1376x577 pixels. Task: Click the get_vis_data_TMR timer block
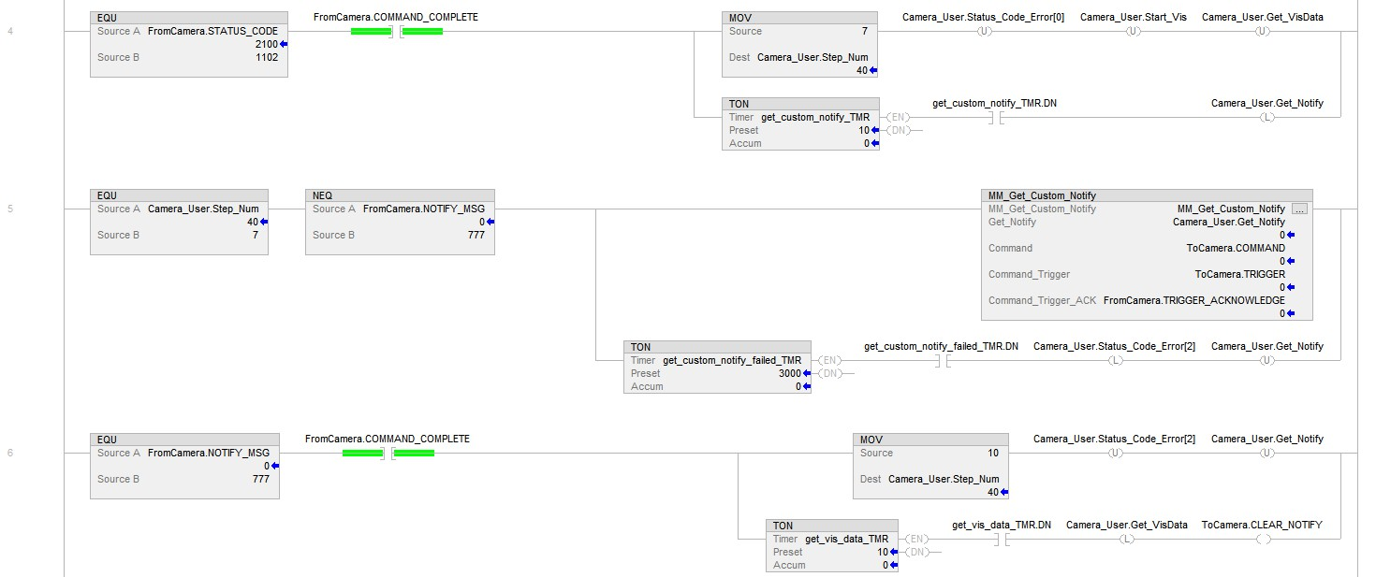[831, 545]
